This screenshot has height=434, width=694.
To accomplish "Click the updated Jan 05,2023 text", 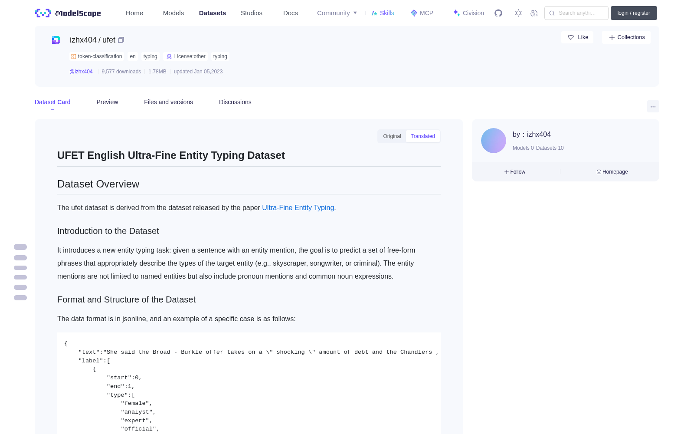I will pos(198,72).
